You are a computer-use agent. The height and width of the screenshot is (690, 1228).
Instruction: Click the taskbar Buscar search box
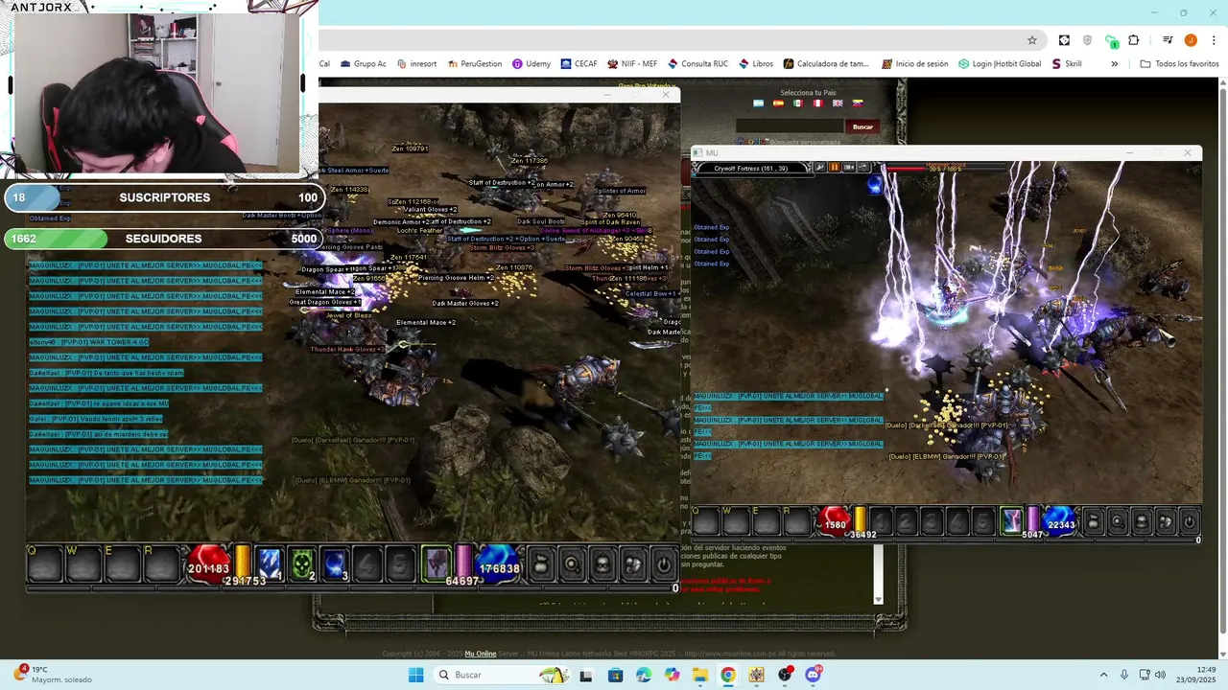(x=501, y=675)
